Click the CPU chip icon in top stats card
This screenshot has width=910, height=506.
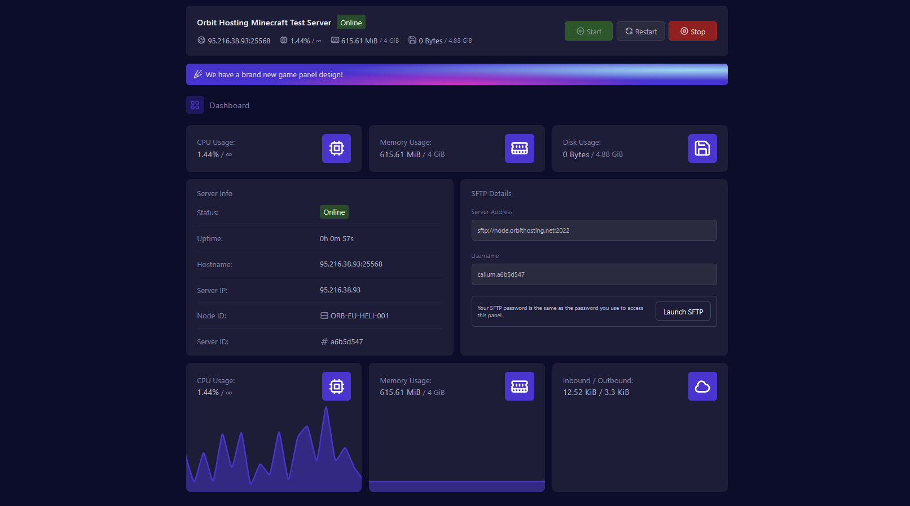pyautogui.click(x=336, y=148)
